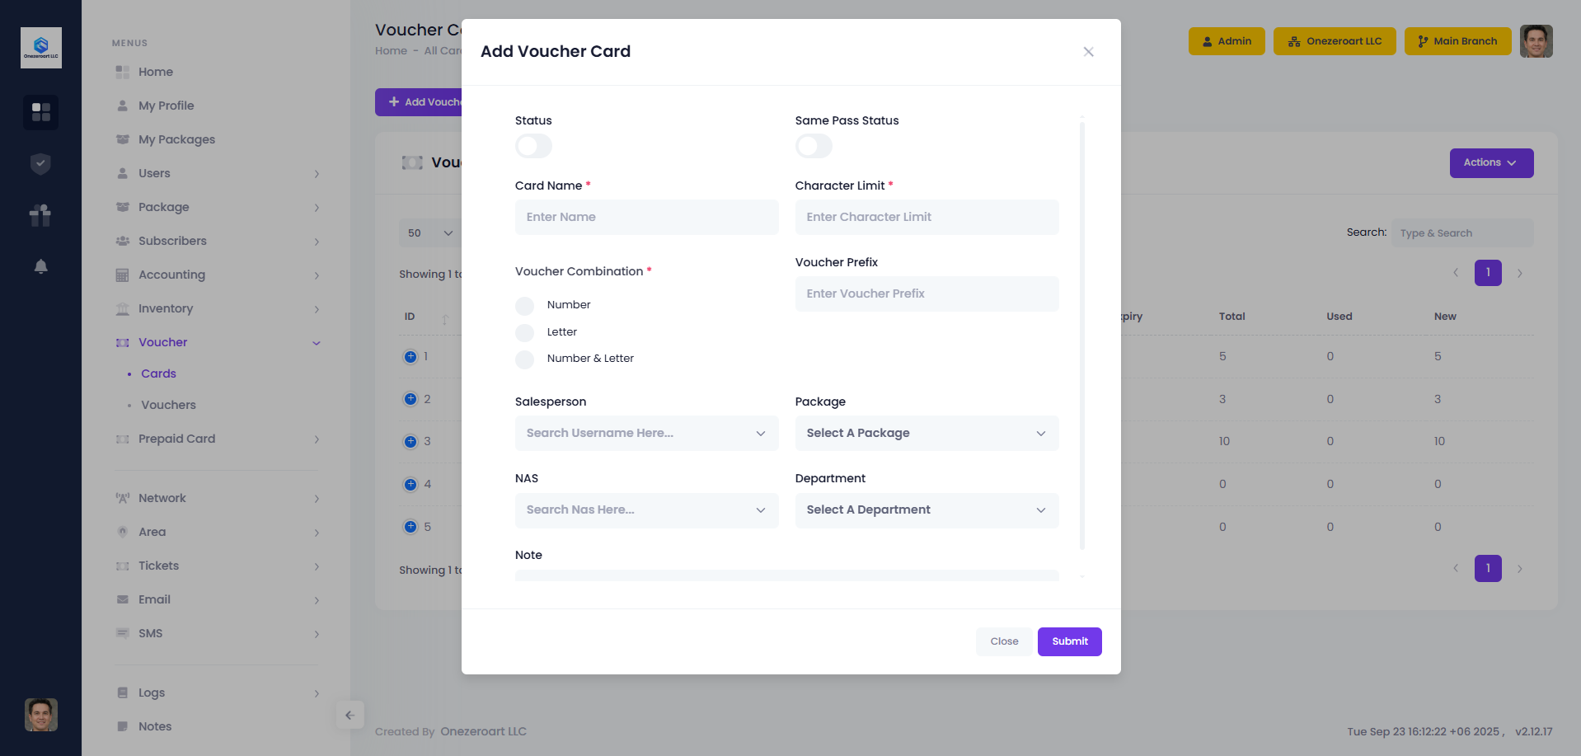Click the dashboard grid icon in left rail
The width and height of the screenshot is (1581, 756).
click(40, 111)
